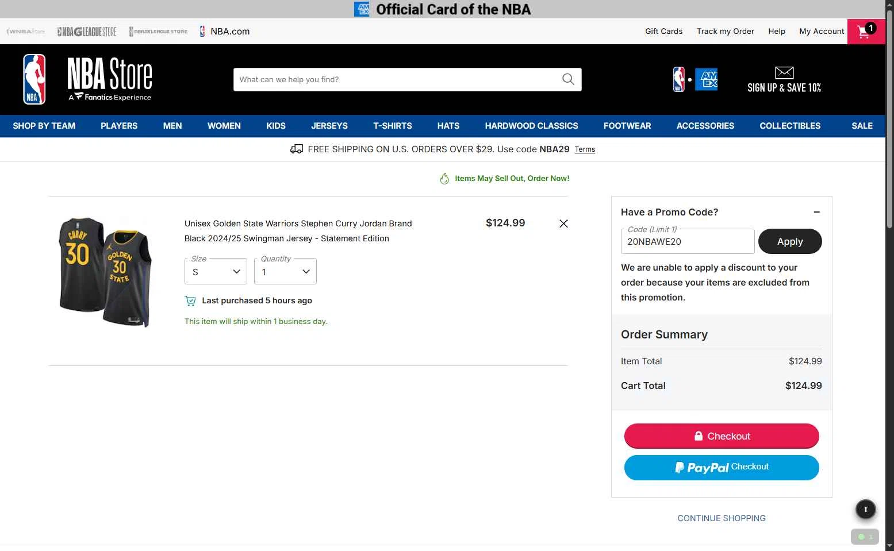The height and width of the screenshot is (551, 894).
Task: Open My Account link
Action: coord(822,32)
